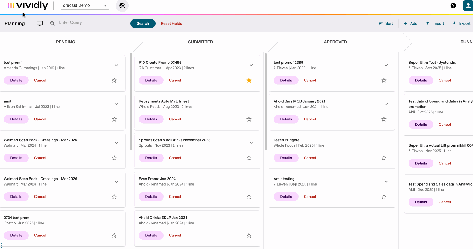
Task: Star Sprouts Scan & Ad Drinks card
Action: pos(249,158)
